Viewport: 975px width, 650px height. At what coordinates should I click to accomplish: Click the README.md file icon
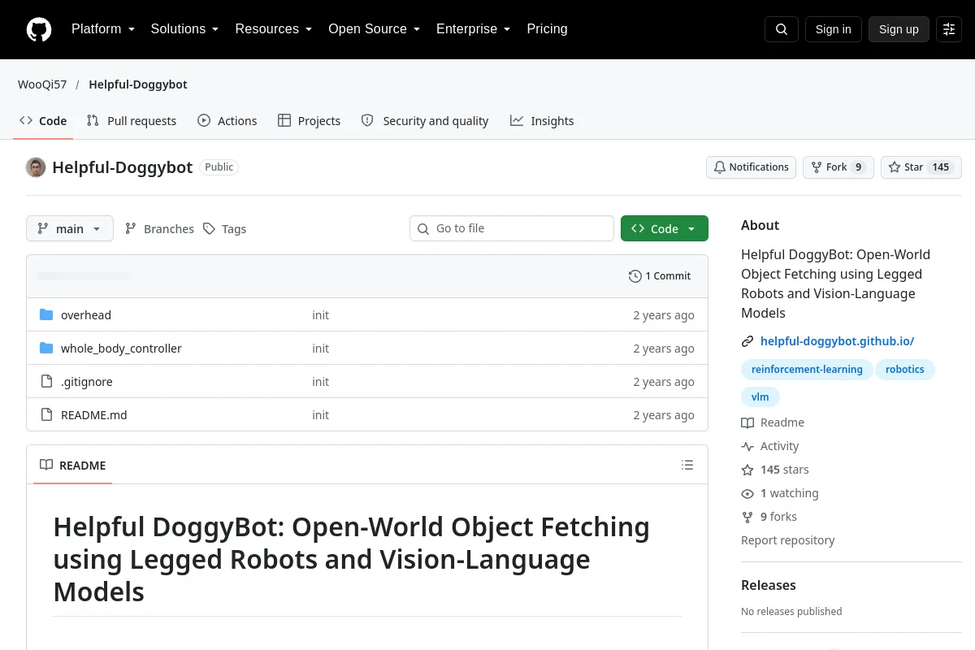point(46,415)
